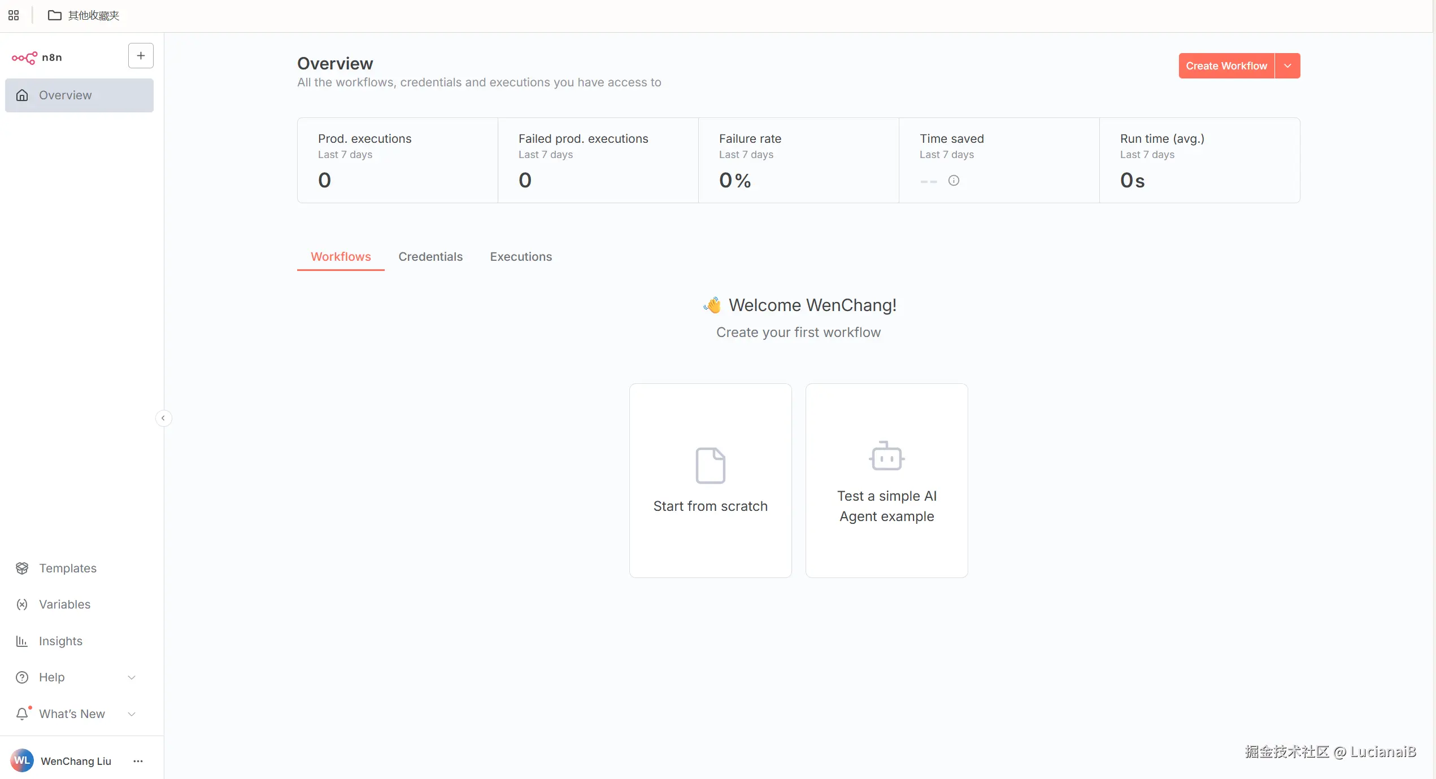Viewport: 1436px width, 779px height.
Task: Collapse the sidebar with the chevron handle
Action: 163,418
